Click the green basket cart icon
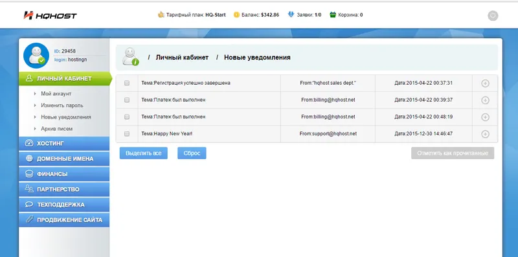The height and width of the screenshot is (257, 518). pos(333,15)
